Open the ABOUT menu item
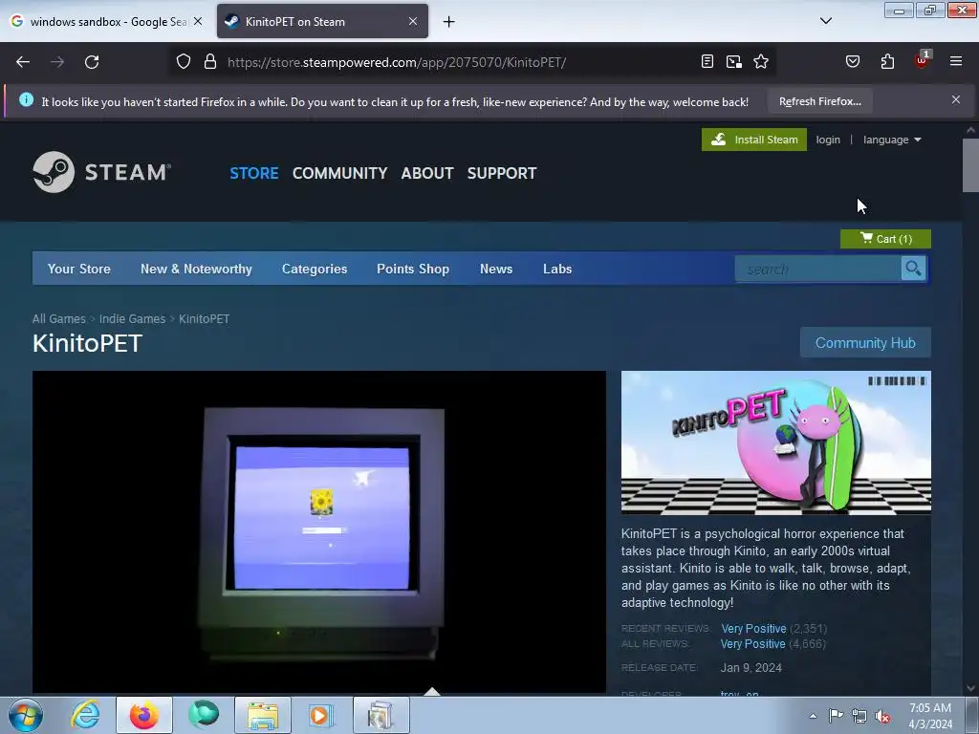This screenshot has height=734, width=979. [x=427, y=173]
